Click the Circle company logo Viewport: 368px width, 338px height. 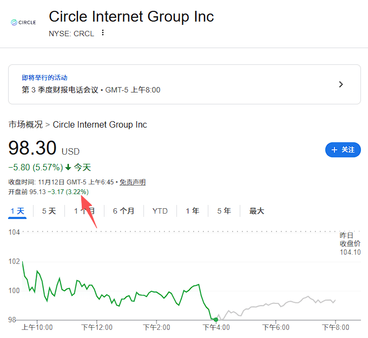[x=24, y=23]
